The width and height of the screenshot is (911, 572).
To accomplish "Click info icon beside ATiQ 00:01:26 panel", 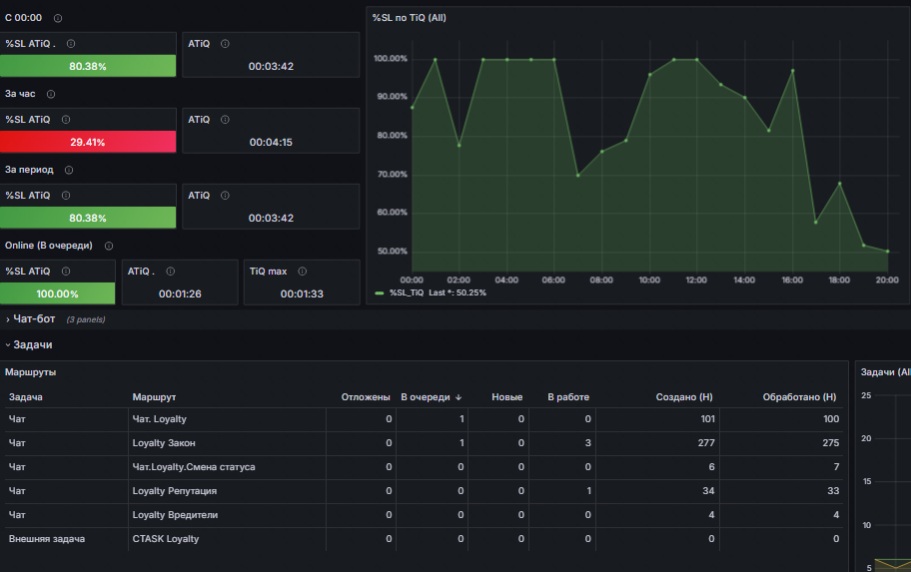I will [170, 272].
